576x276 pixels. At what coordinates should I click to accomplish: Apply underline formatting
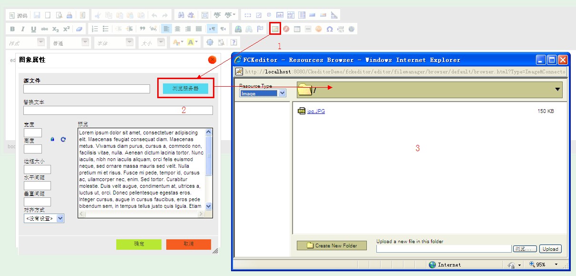coord(33,29)
